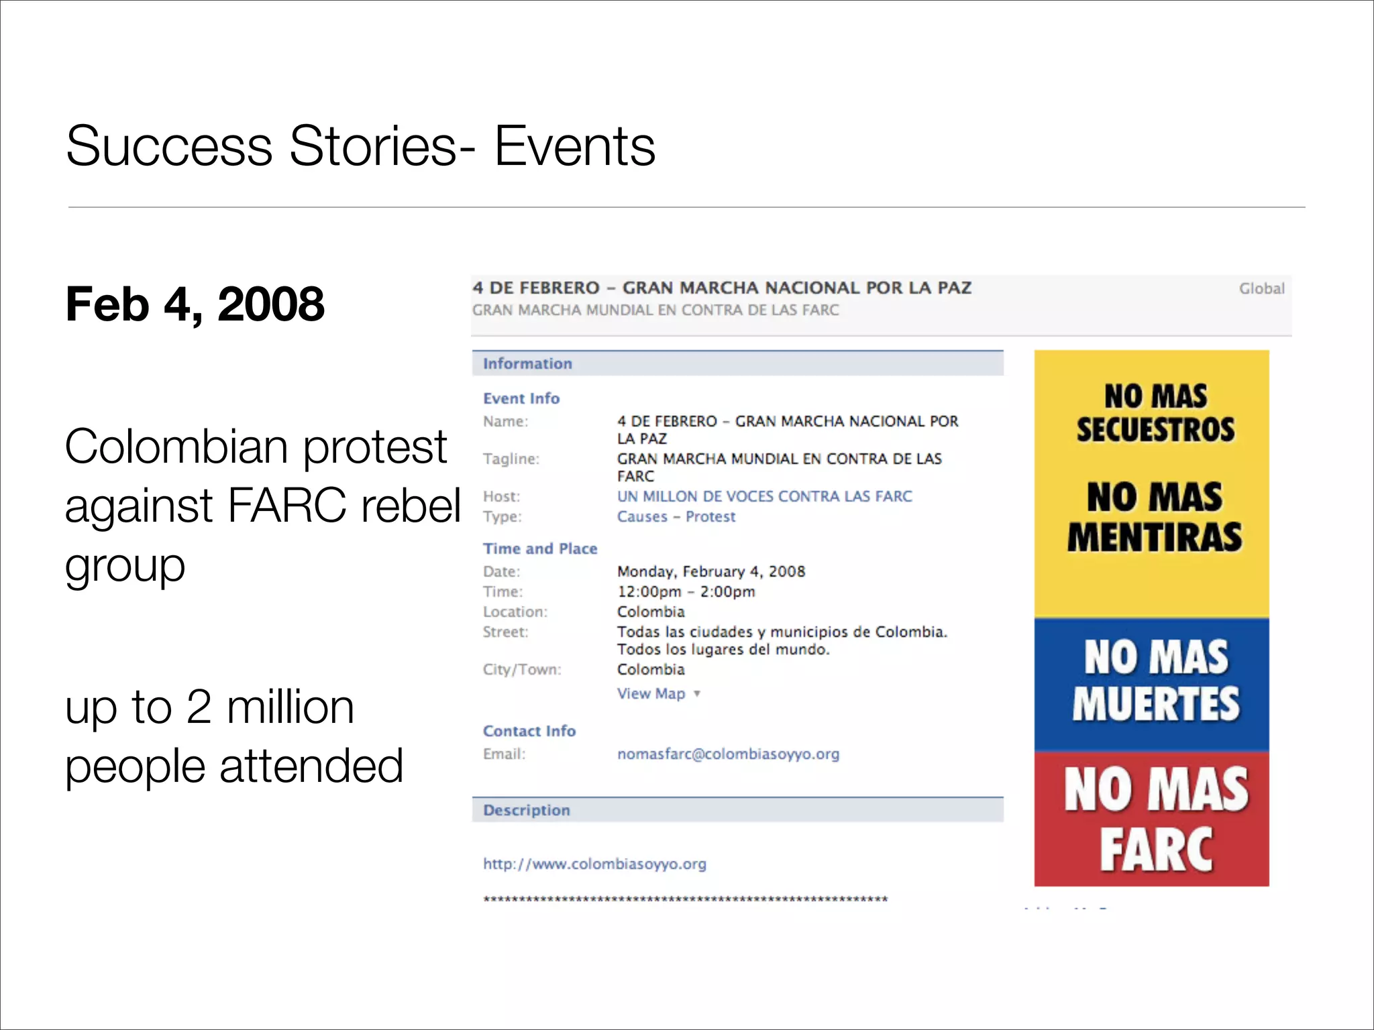Click the blue NO MAS MUERTES section
Viewport: 1374px width, 1030px height.
tap(1155, 680)
